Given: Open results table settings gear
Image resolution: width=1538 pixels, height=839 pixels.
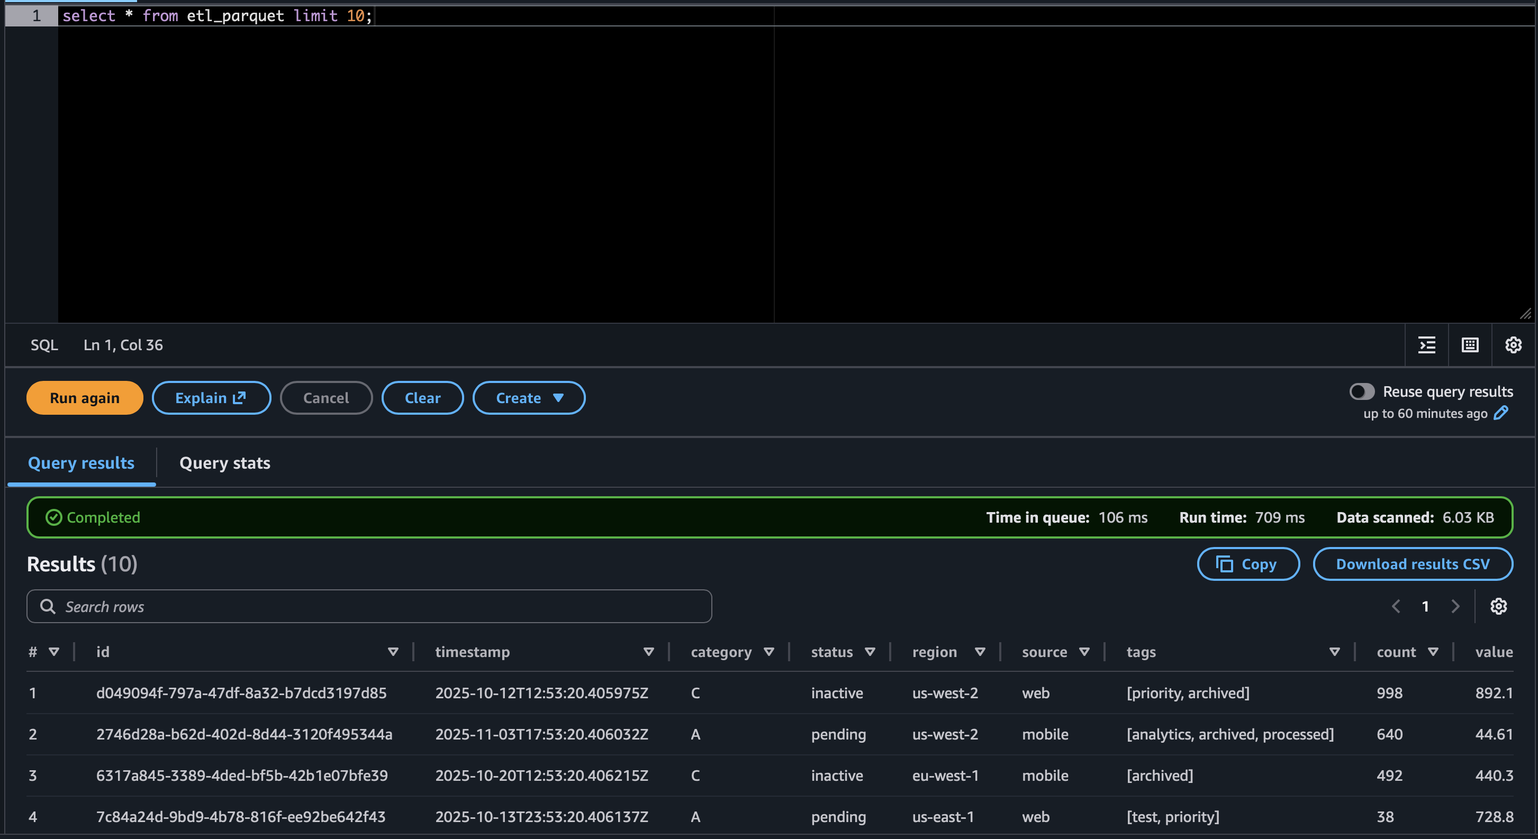Looking at the screenshot, I should [1498, 606].
